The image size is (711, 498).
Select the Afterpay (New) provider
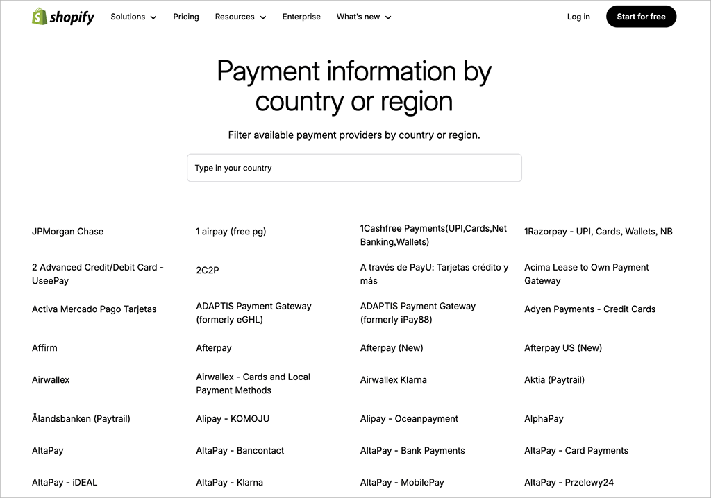[392, 348]
